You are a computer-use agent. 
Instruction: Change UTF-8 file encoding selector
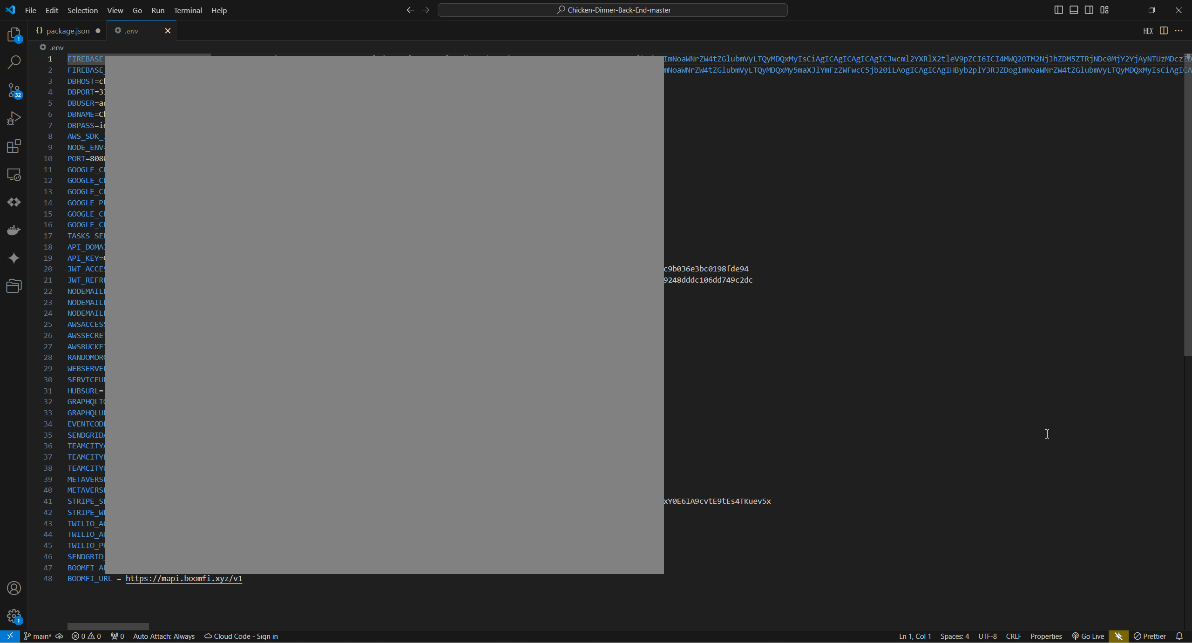pos(987,636)
